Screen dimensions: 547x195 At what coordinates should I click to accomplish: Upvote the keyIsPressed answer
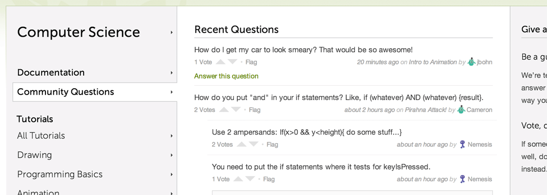coord(238,179)
